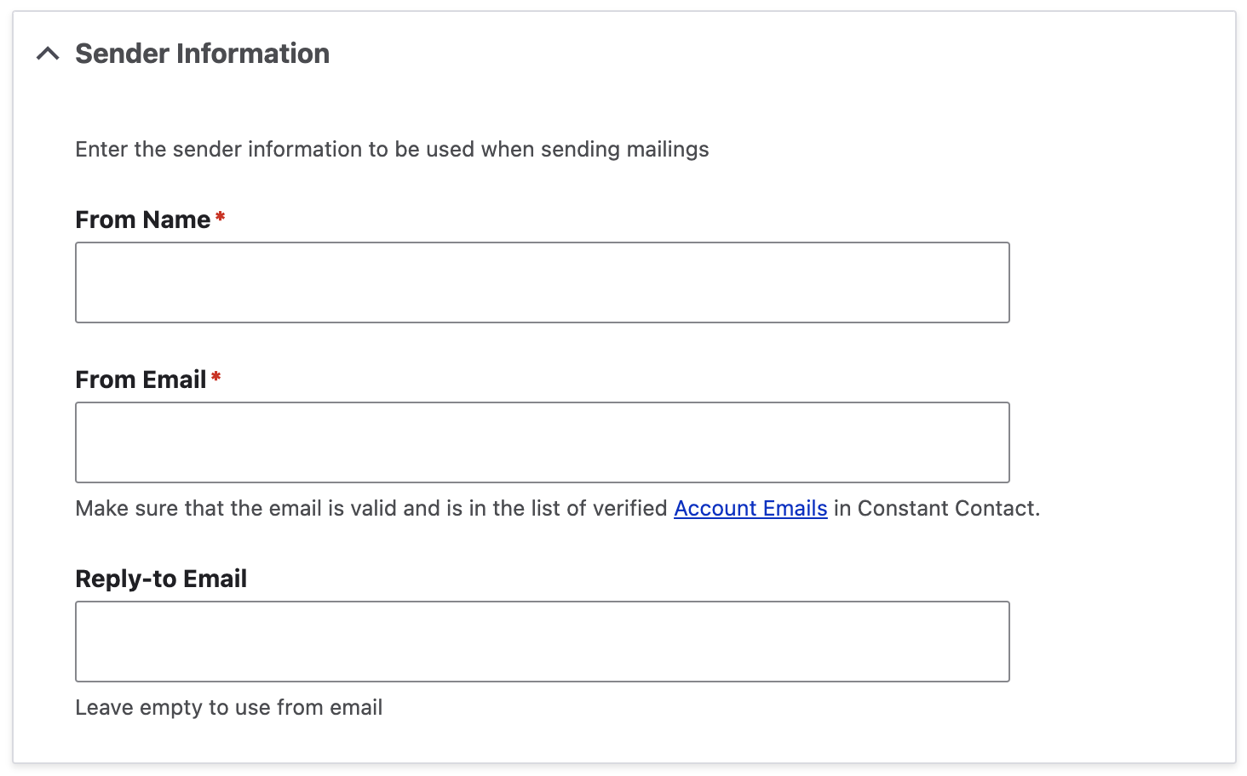This screenshot has height=776, width=1247.
Task: Focus the From Name text field
Action: [542, 282]
